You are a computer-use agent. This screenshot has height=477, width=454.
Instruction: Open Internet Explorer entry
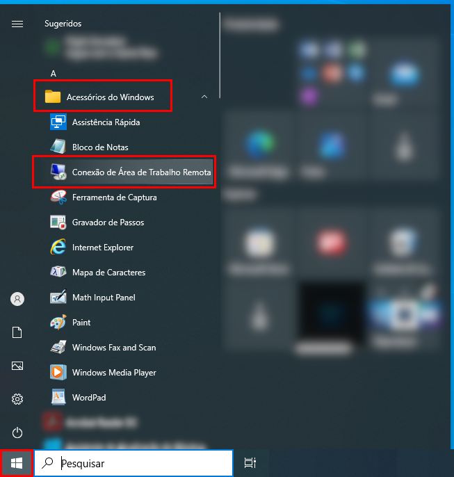coord(103,248)
